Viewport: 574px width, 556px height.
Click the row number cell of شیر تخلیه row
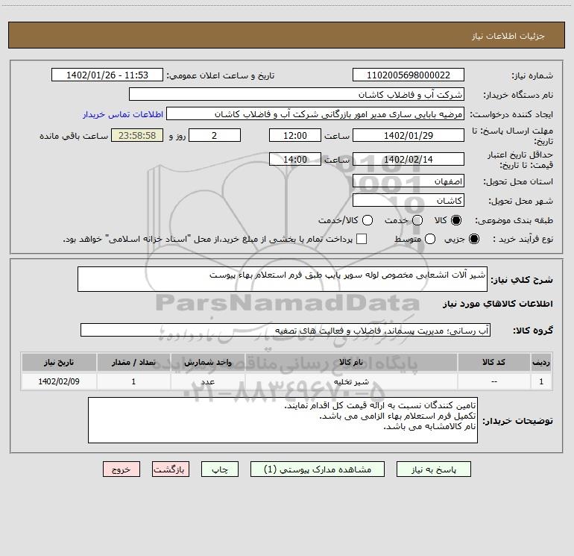(541, 381)
